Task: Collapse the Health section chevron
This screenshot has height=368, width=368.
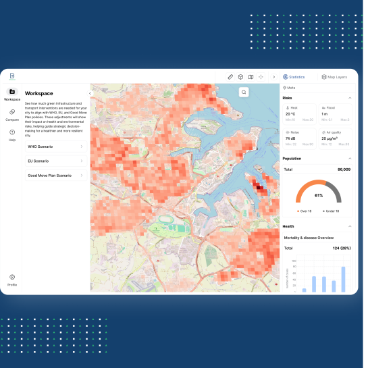Action: [x=350, y=226]
